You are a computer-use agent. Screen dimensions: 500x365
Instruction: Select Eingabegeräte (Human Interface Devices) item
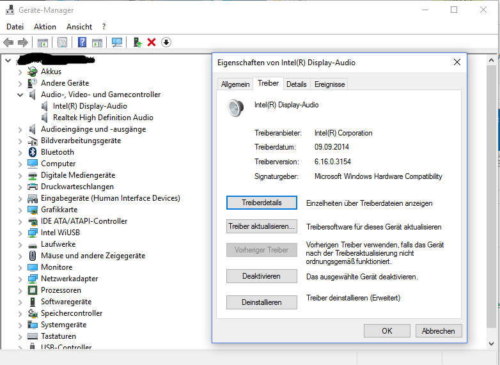coord(111,198)
